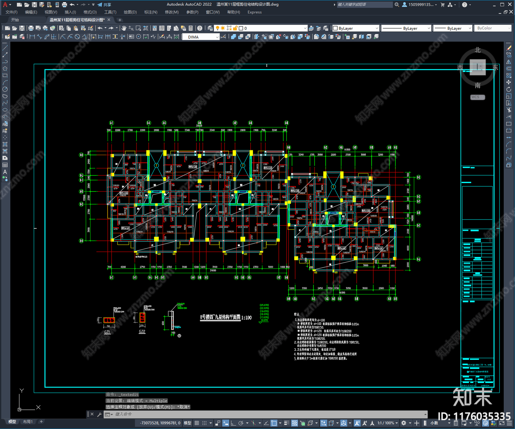
Task: Click the Save icon in quick access toolbar
Action: tap(34, 5)
